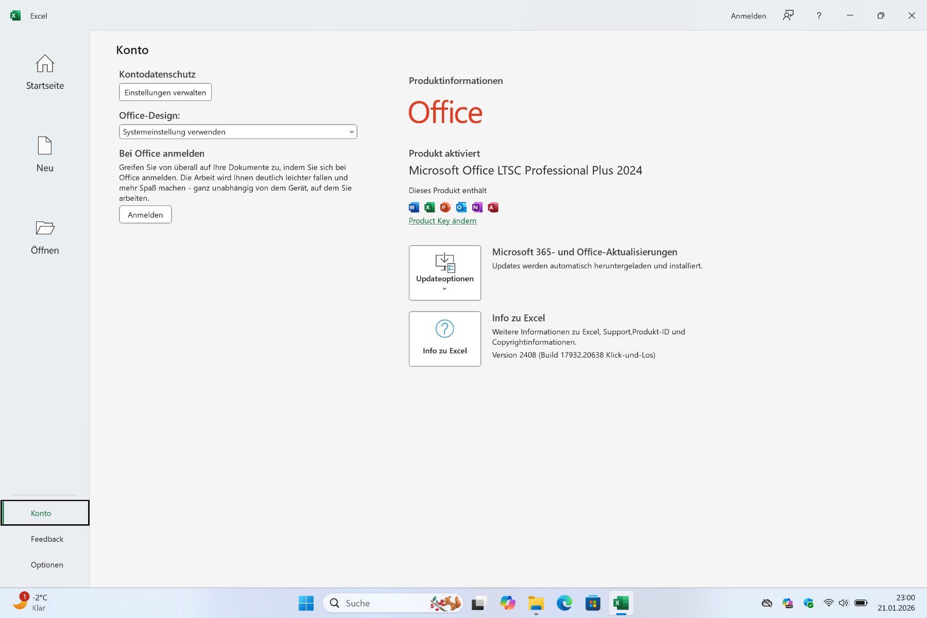Click the colorful tray icon beside OneDrive
Image resolution: width=927 pixels, height=618 pixels.
[787, 603]
